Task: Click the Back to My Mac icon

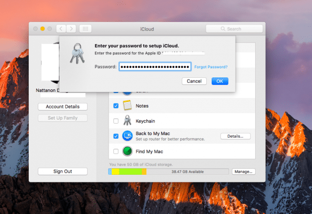Action: (127, 136)
